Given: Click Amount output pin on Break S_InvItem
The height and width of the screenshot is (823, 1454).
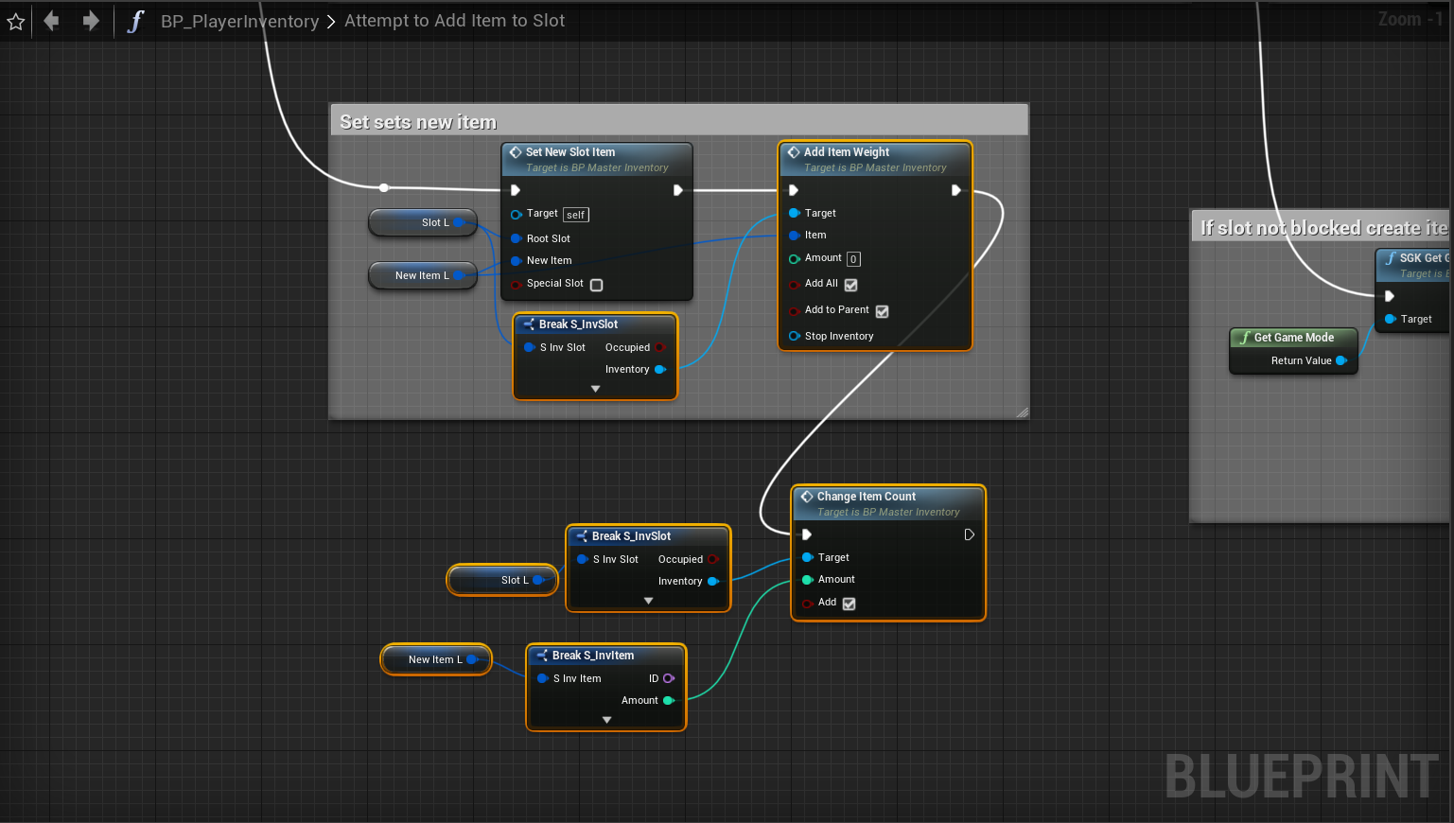Looking at the screenshot, I should point(669,701).
